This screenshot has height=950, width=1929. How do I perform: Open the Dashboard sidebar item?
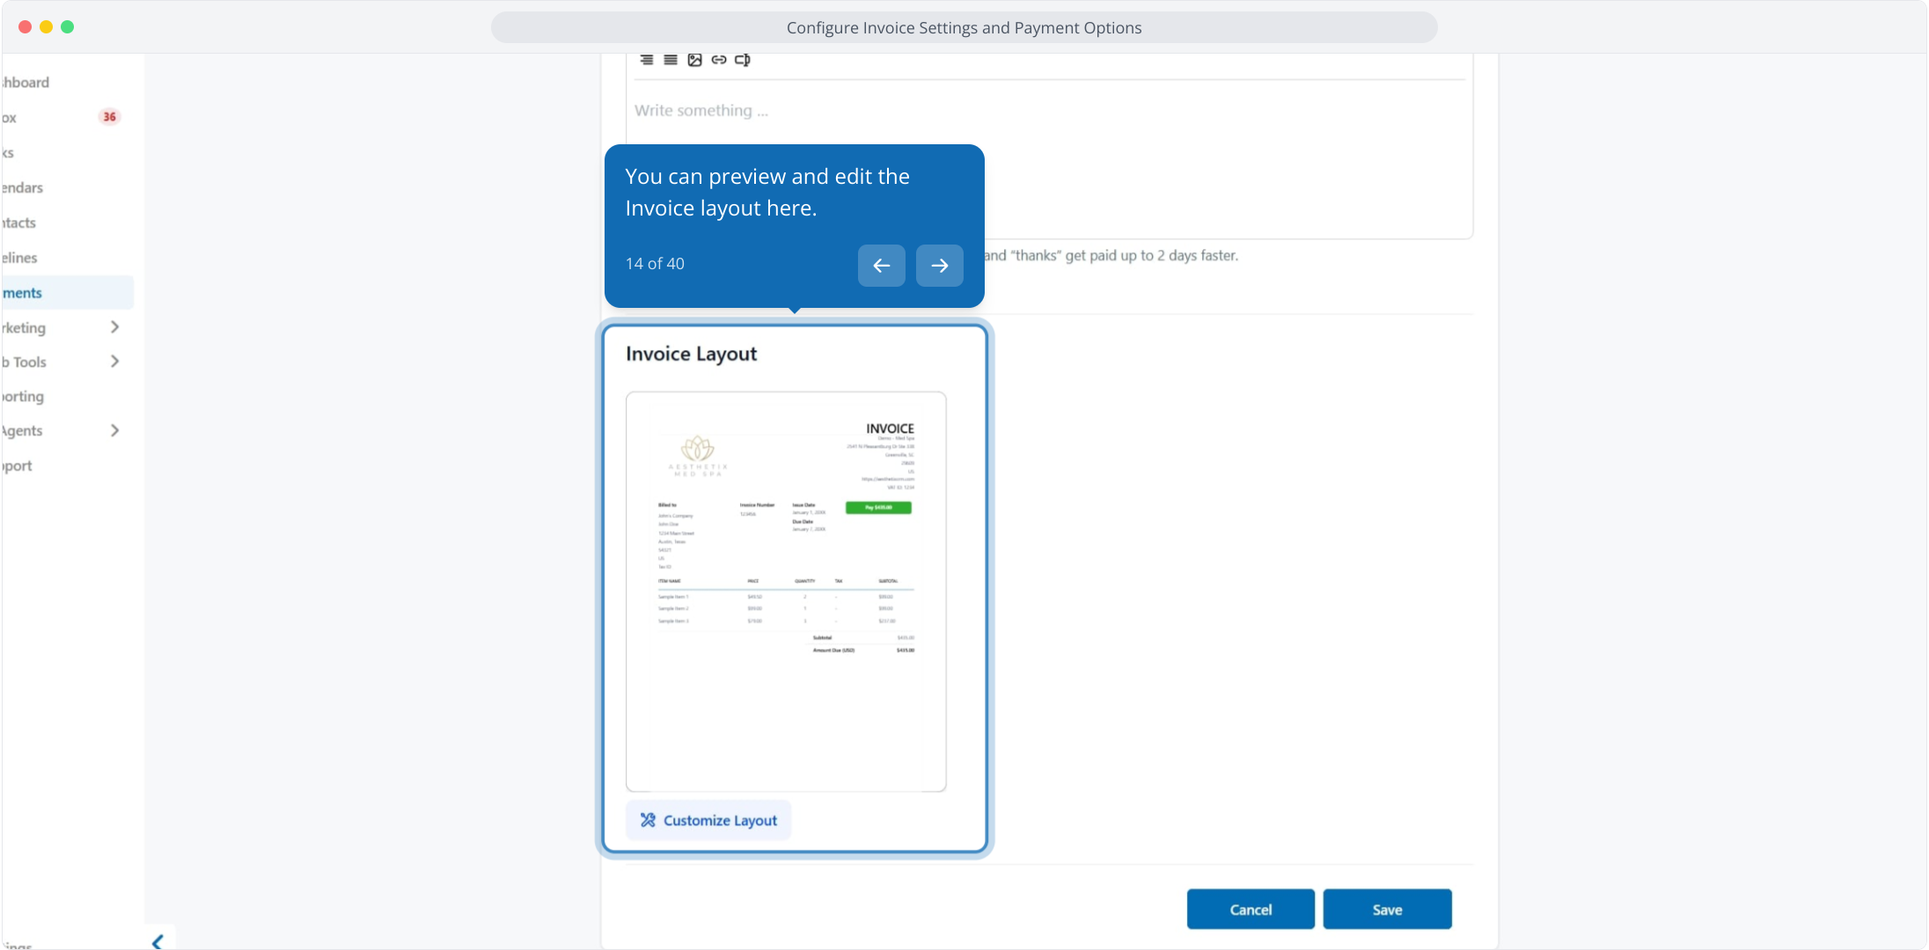pyautogui.click(x=26, y=83)
